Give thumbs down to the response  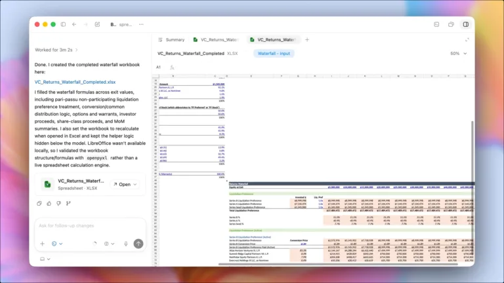(58, 203)
